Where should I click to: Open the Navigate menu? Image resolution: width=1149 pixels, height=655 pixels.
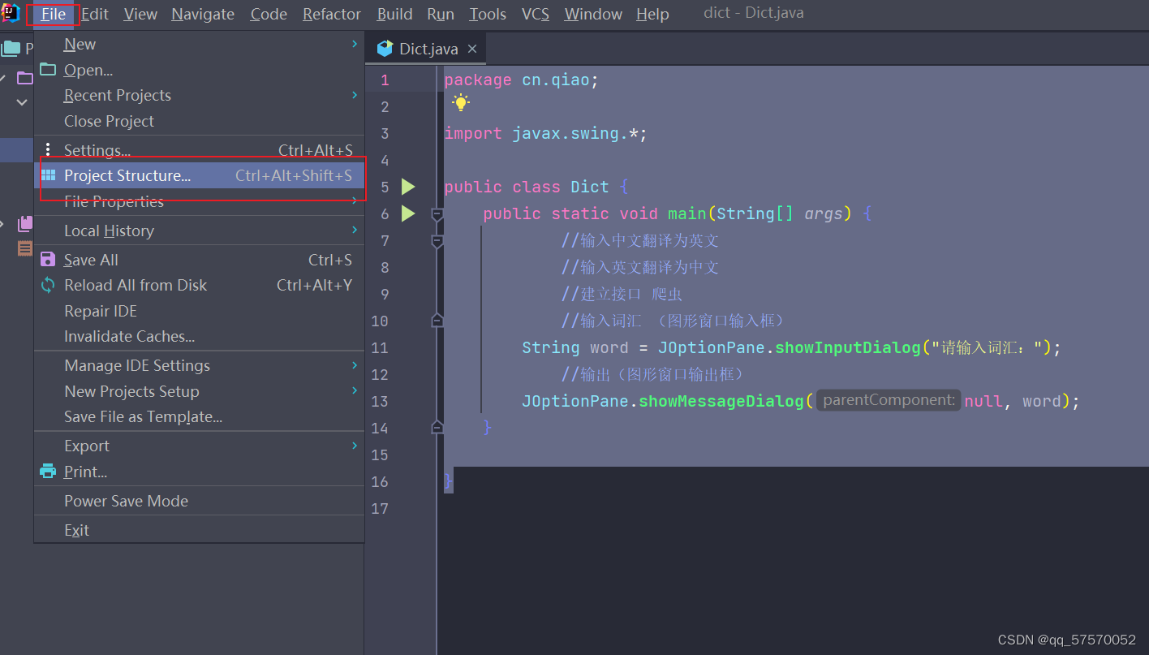pos(203,14)
